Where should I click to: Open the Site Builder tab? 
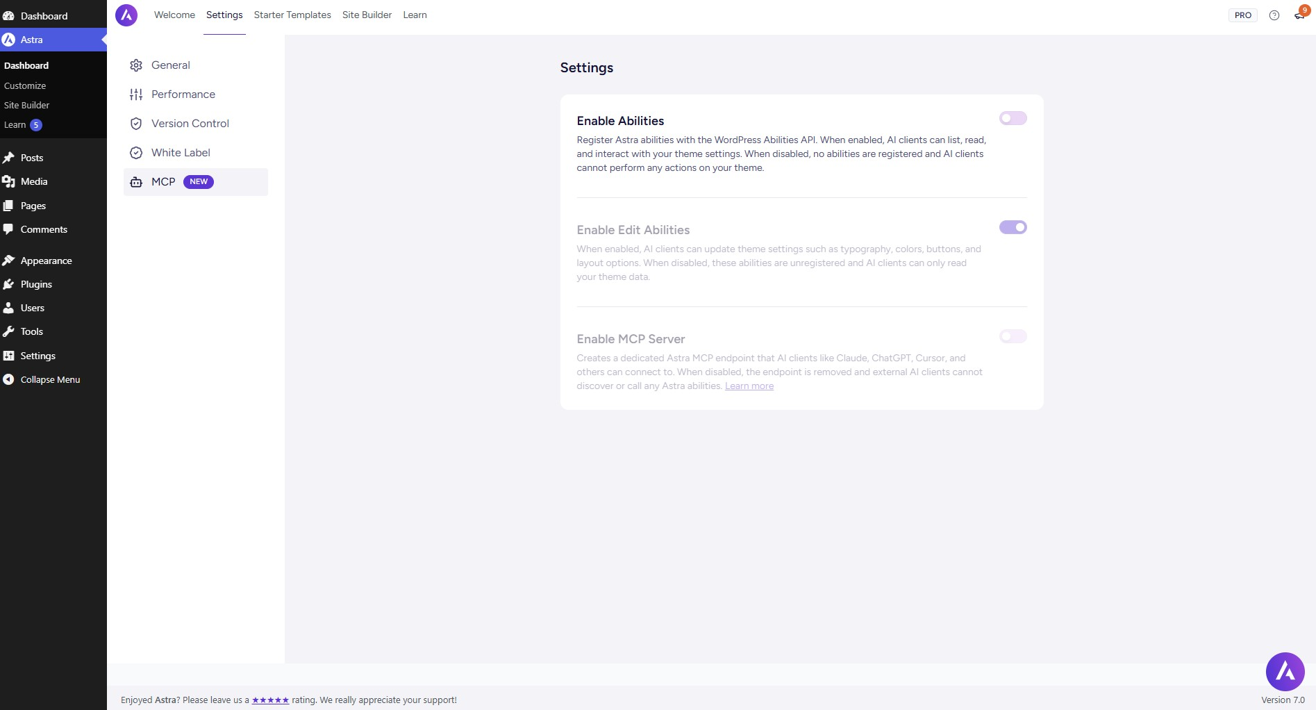pyautogui.click(x=367, y=15)
